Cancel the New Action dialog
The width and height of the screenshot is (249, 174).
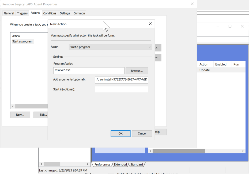coord(142,134)
